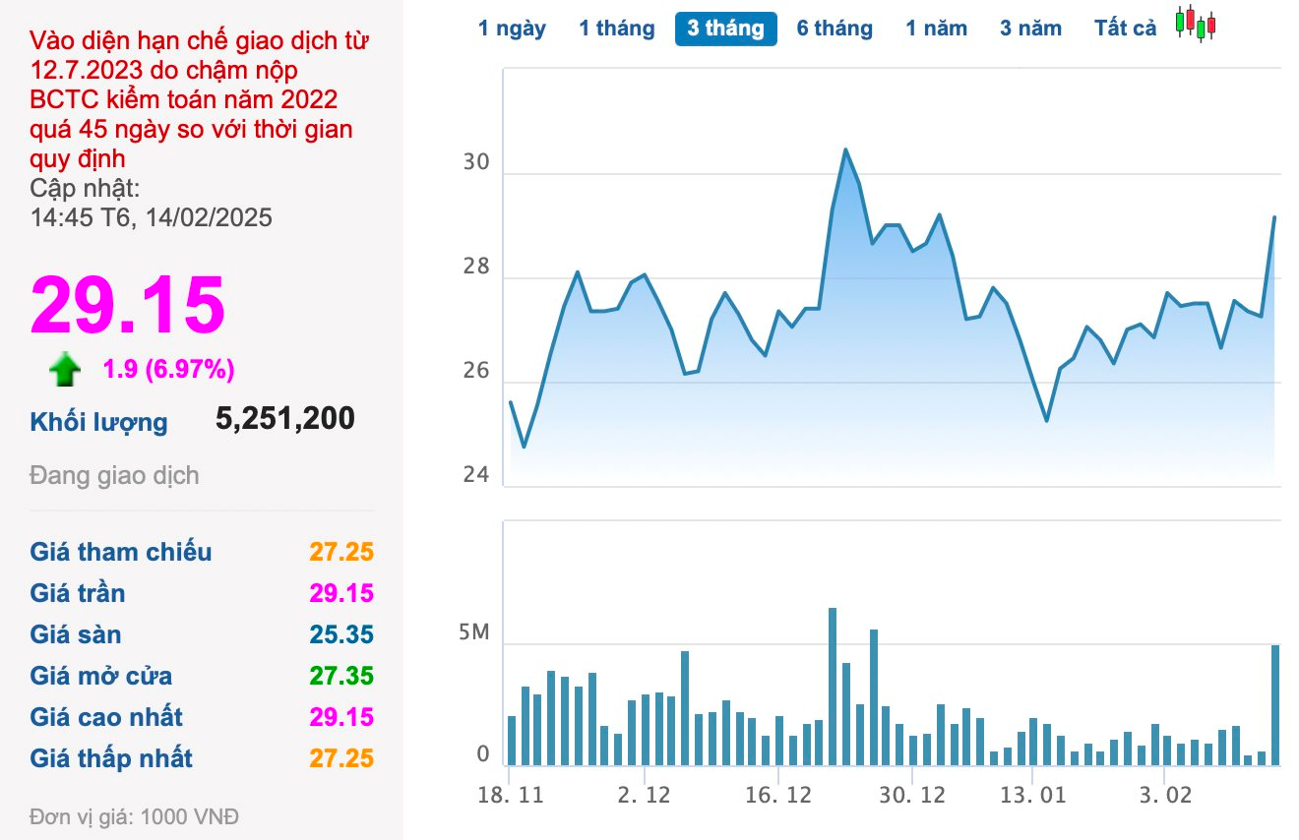Viewport: 1299px width, 840px height.
Task: Click the Đơn vị giá: 1000 VNĐ note
Action: 134,817
